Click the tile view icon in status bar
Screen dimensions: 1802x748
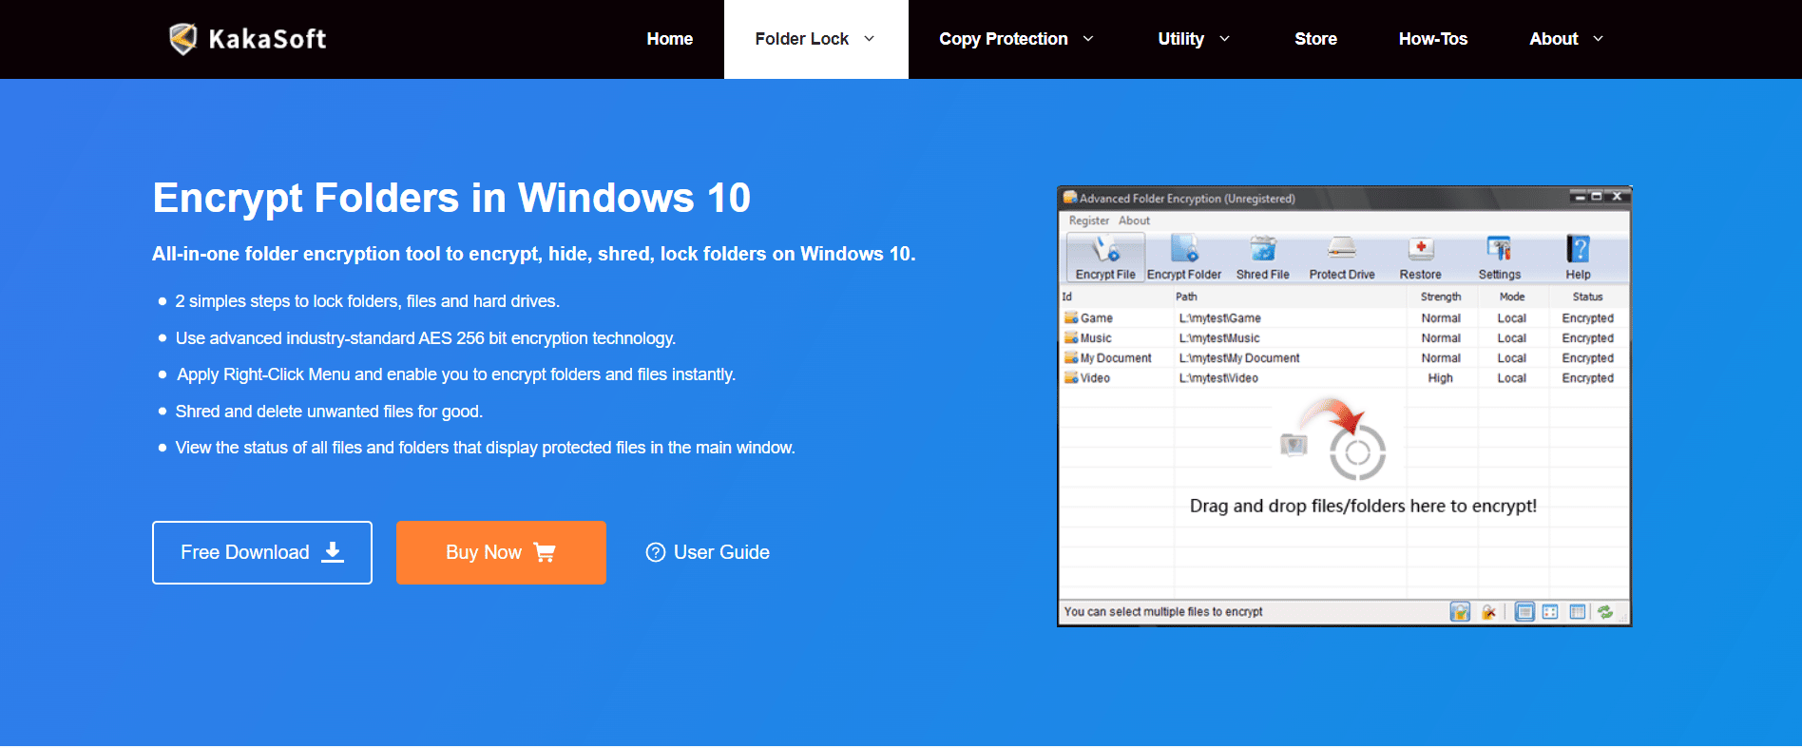click(x=1550, y=612)
